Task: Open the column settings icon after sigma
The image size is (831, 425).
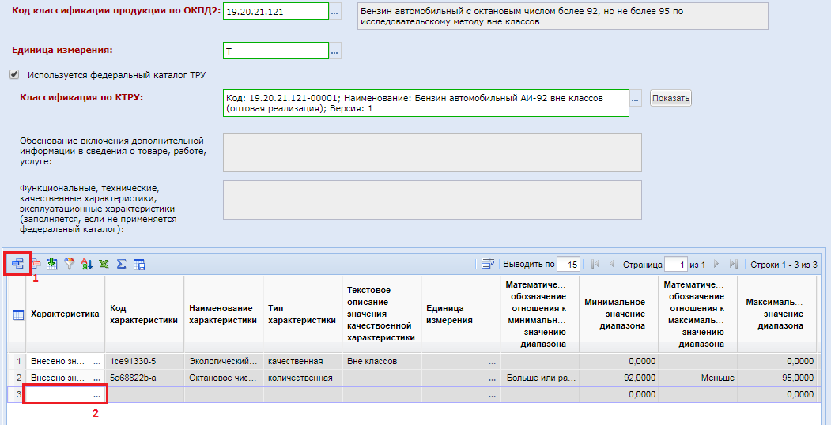Action: [x=139, y=264]
